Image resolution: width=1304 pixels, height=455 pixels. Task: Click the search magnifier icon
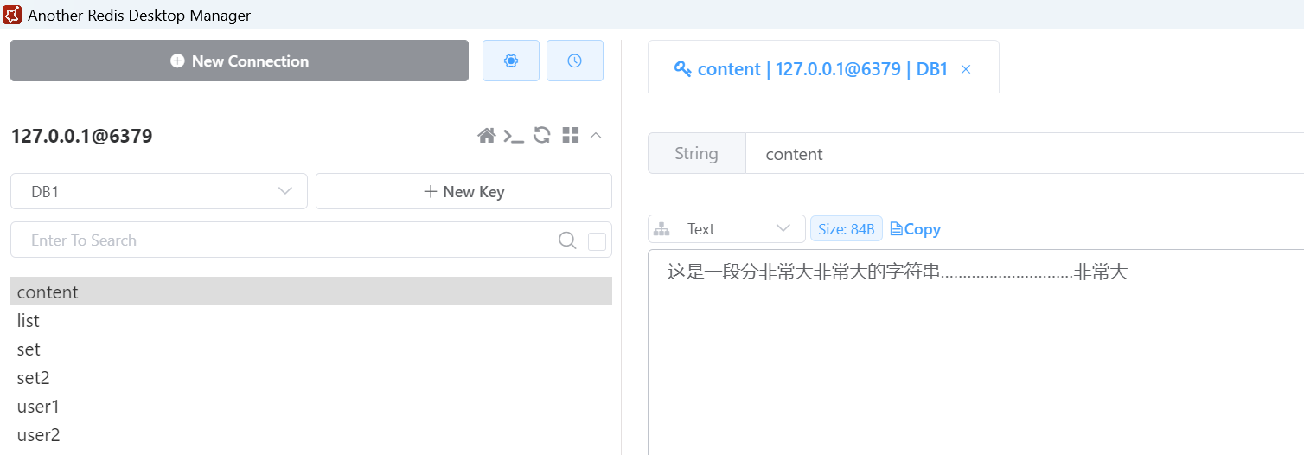pos(567,240)
